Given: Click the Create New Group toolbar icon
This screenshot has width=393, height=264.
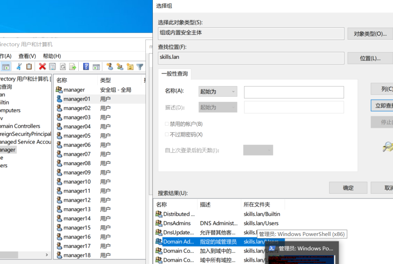Looking at the screenshot, I should pos(120,66).
